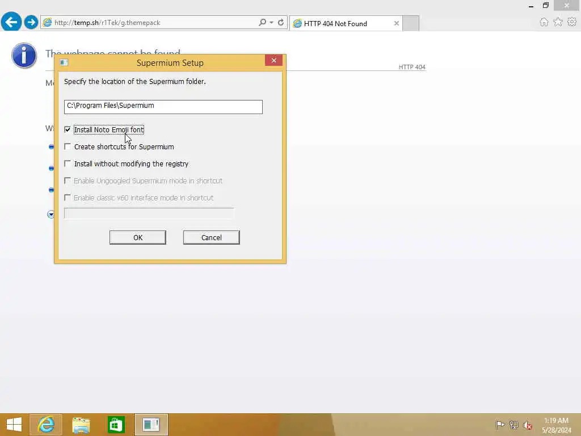
Task: Click Internet Explorer Home icon
Action: pyautogui.click(x=544, y=22)
